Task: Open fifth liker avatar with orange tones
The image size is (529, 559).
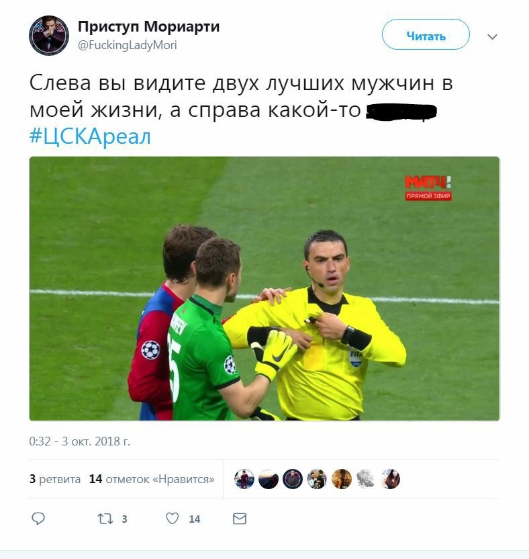Action: pyautogui.click(x=341, y=479)
